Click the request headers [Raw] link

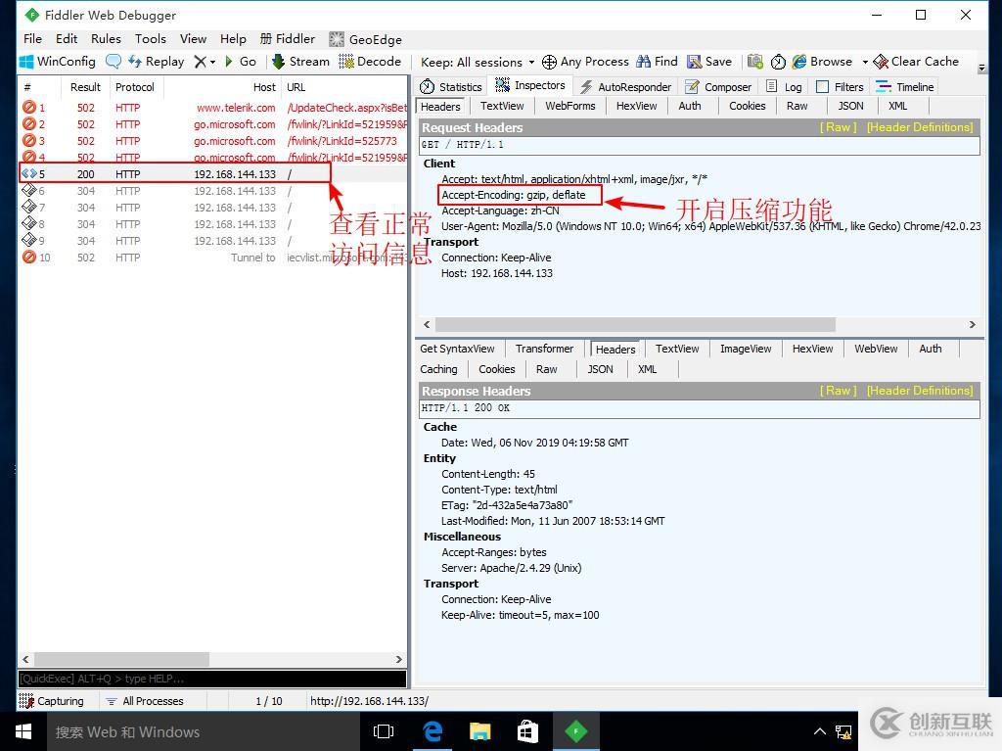(838, 127)
